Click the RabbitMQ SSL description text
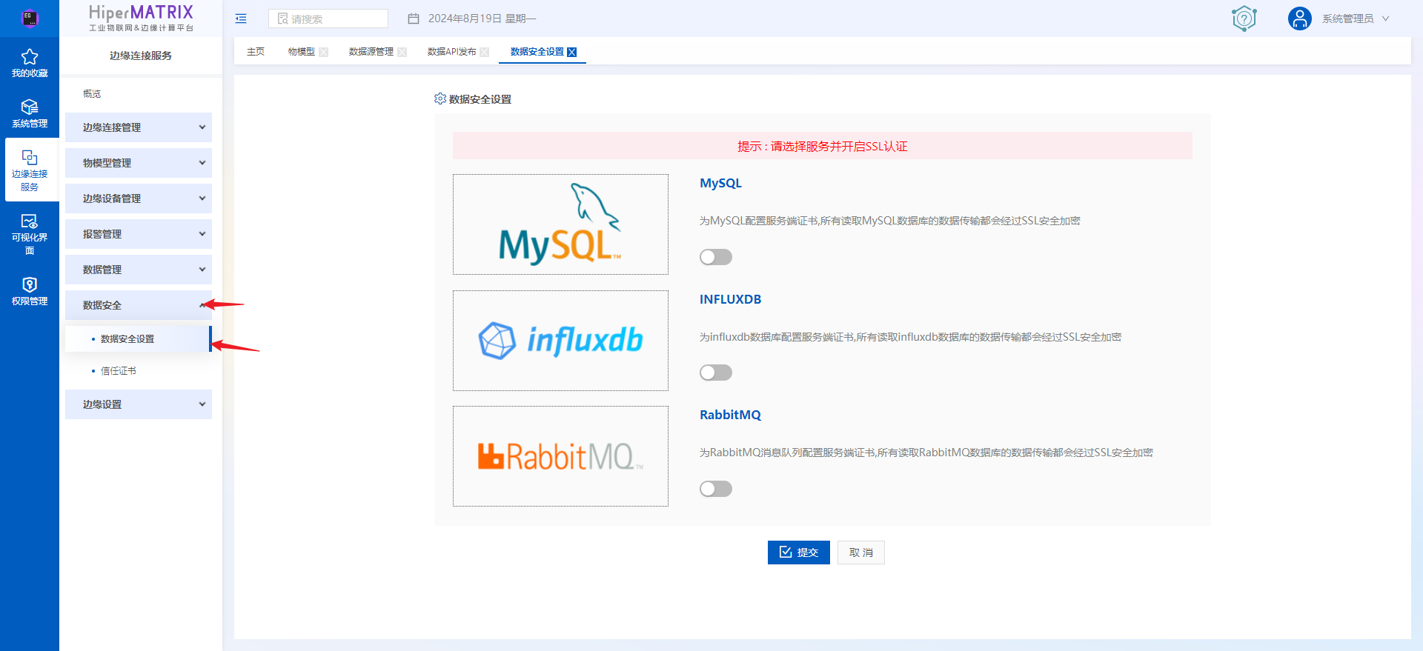The height and width of the screenshot is (651, 1423). (926, 453)
